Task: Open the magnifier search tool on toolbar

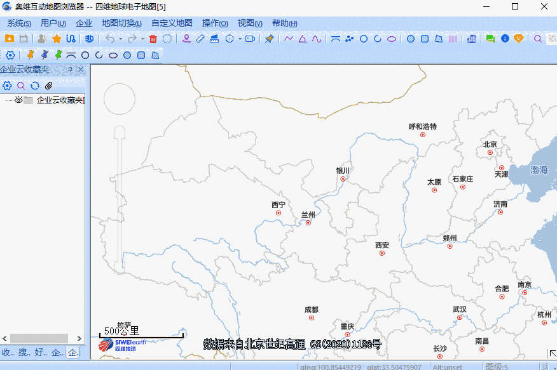Action: pyautogui.click(x=538, y=38)
